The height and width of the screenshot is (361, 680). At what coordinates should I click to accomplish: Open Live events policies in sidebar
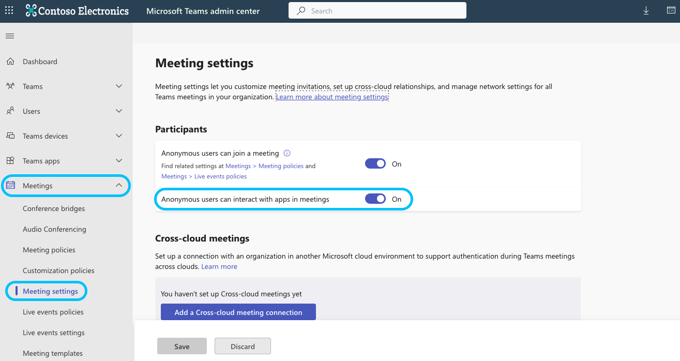click(x=53, y=312)
